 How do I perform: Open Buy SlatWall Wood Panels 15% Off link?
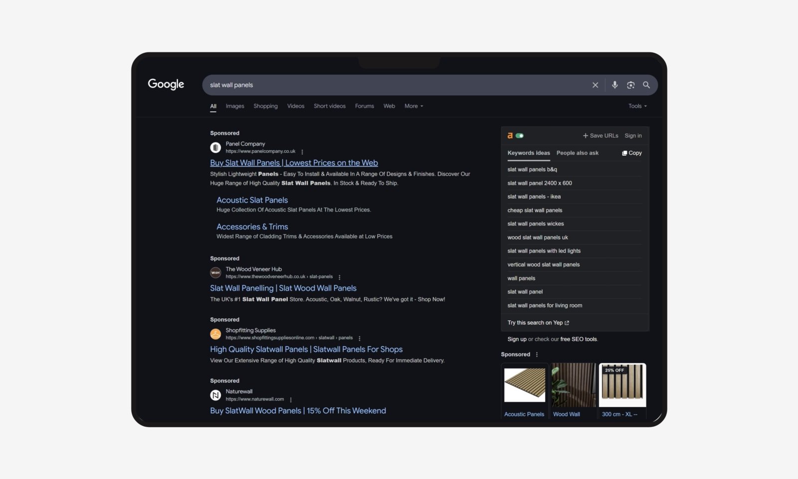point(298,411)
